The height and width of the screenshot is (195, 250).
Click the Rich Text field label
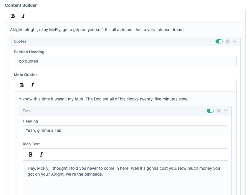pyautogui.click(x=31, y=144)
